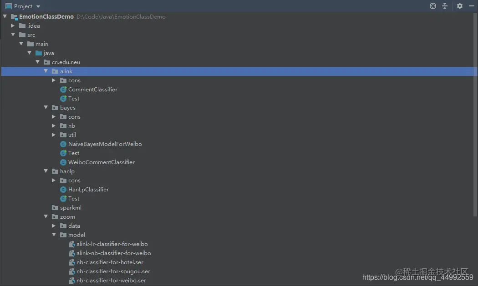The height and width of the screenshot is (286, 478).
Task: Select nb-classifier-for-hotel.ser file name
Action: [x=110, y=262]
